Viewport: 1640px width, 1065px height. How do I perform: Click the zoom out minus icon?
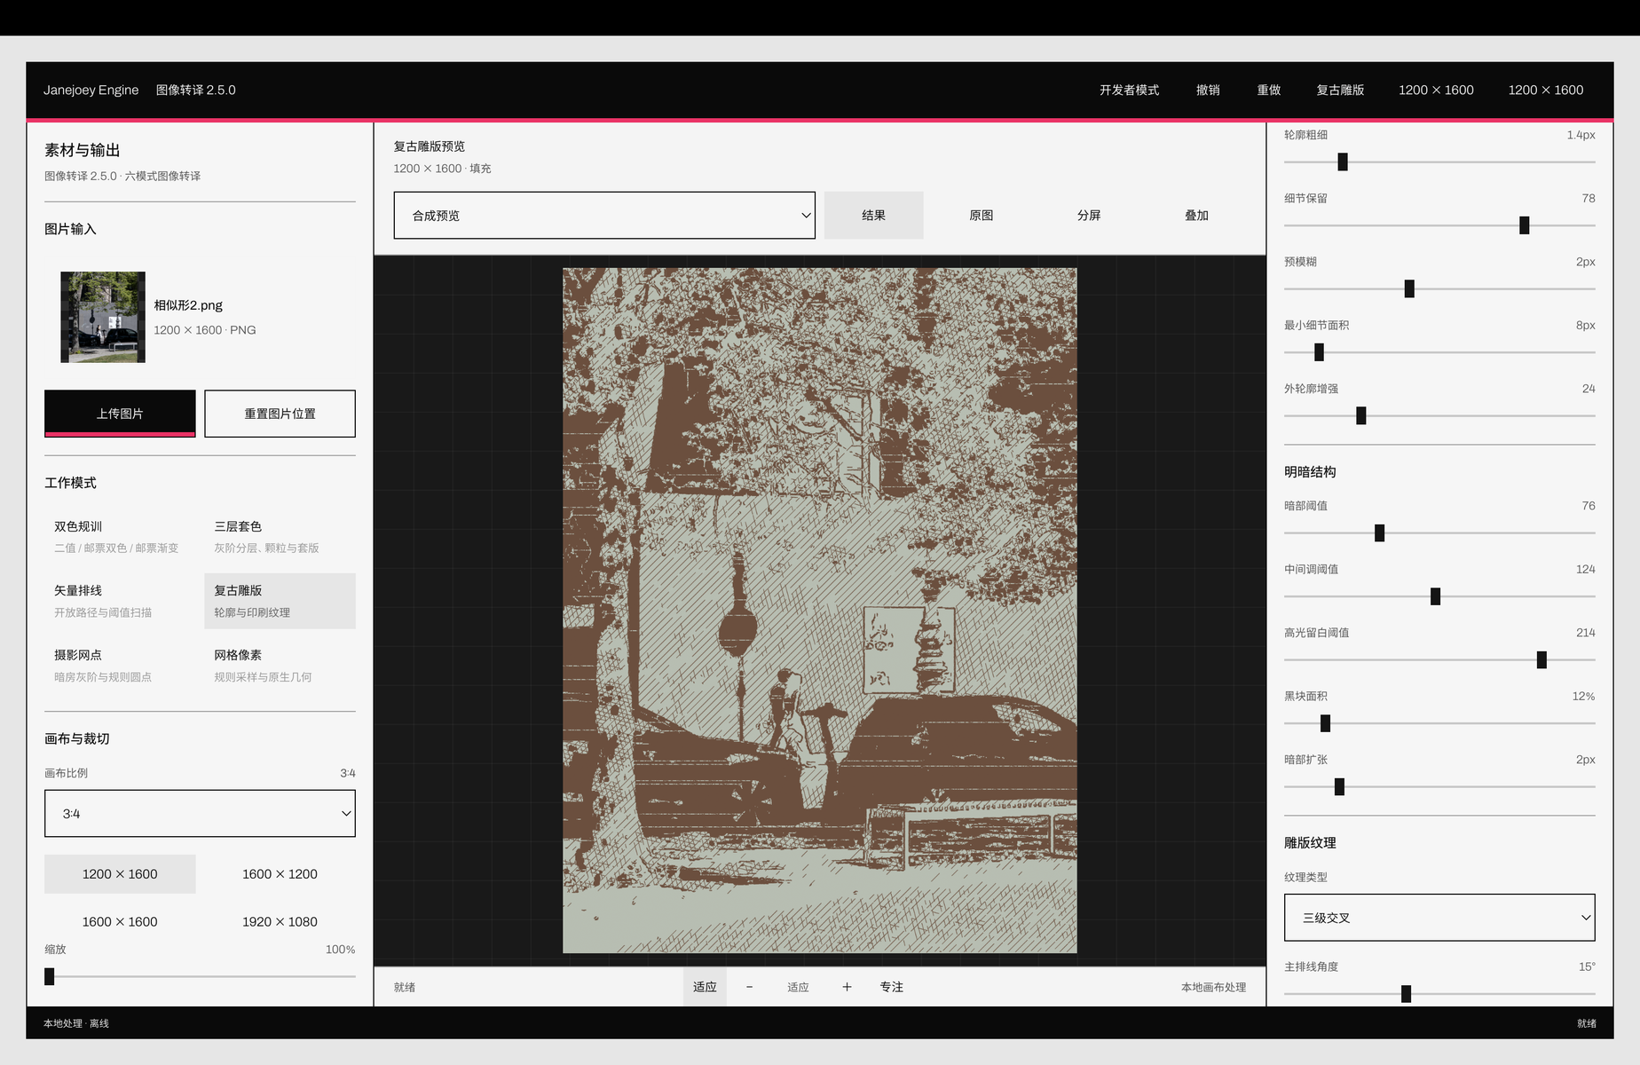click(x=749, y=987)
